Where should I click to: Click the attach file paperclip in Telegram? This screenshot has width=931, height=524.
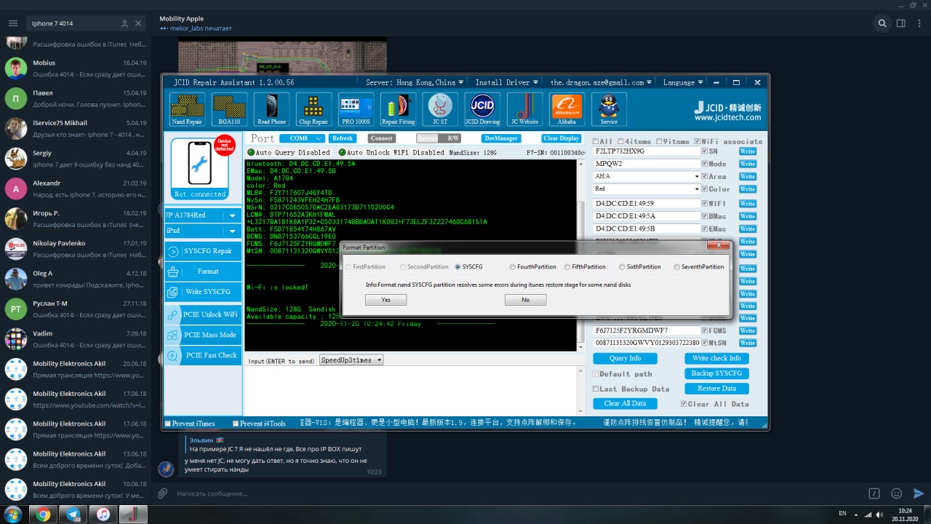pyautogui.click(x=163, y=493)
